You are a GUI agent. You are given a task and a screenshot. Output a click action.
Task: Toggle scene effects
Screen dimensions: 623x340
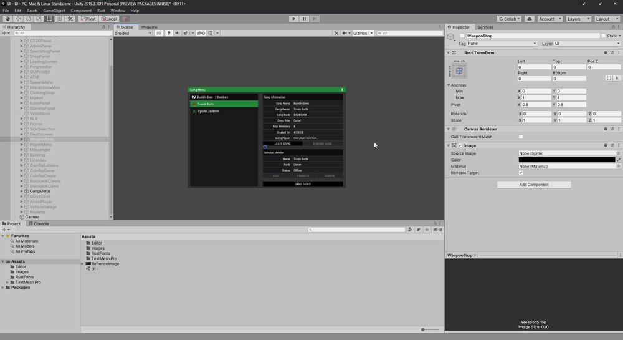[x=186, y=33]
